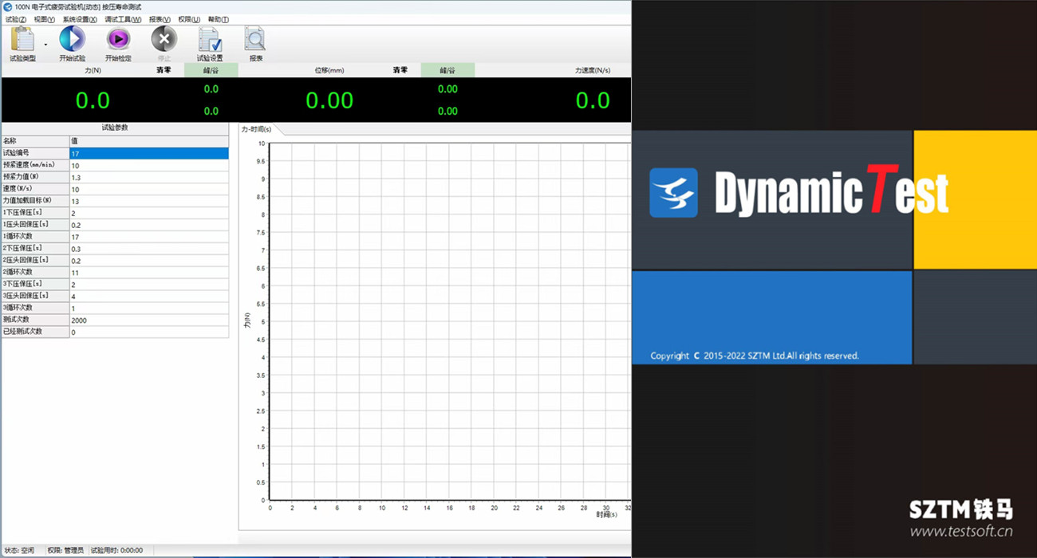The width and height of the screenshot is (1037, 558).
Task: Click the DynamicTest blue logo icon
Action: 673,193
